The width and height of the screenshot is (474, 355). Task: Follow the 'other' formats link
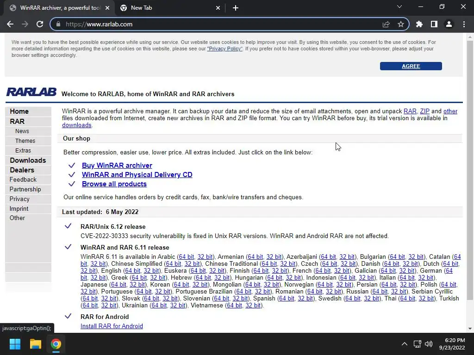click(450, 111)
